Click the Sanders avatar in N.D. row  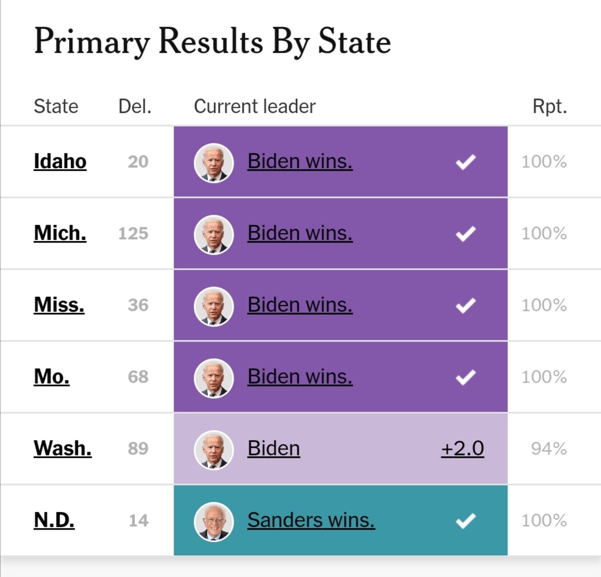214,521
